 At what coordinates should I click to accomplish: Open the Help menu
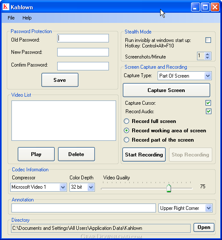pyautogui.click(x=27, y=18)
